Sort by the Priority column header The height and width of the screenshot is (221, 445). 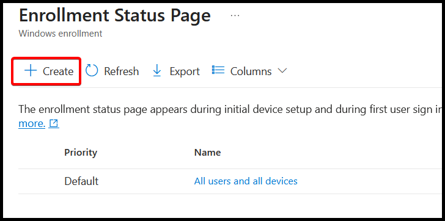pos(81,153)
